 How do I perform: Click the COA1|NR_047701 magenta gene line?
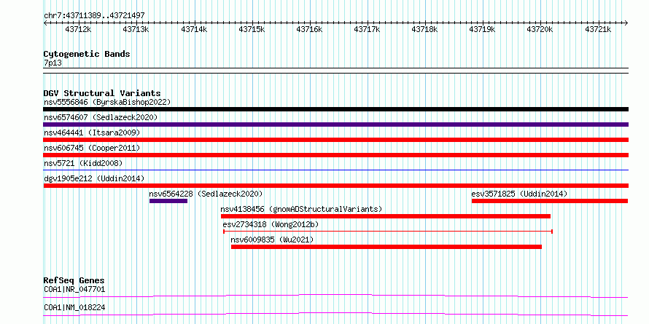335,296
